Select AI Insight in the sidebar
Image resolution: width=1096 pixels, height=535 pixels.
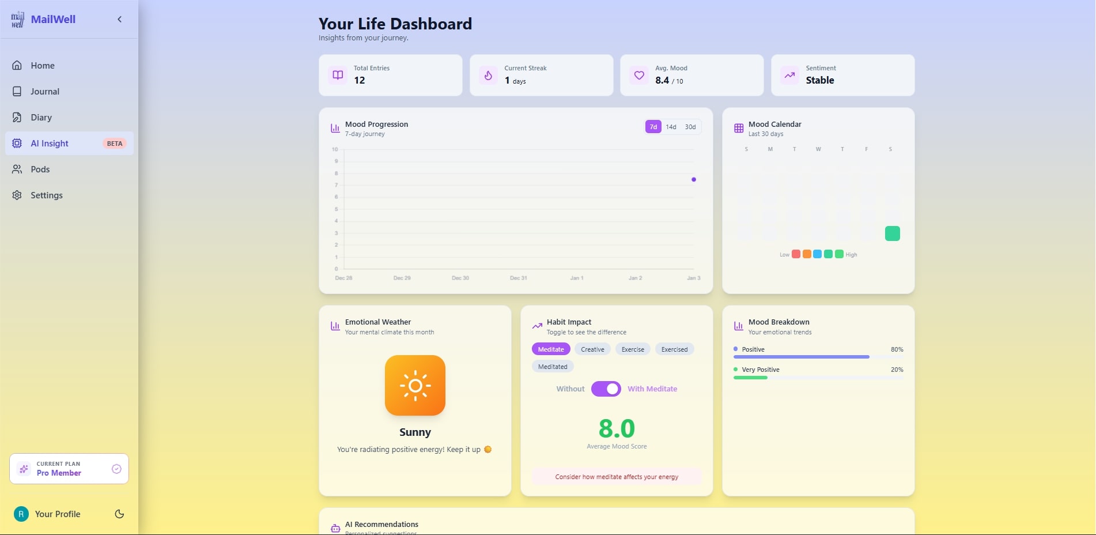[50, 144]
